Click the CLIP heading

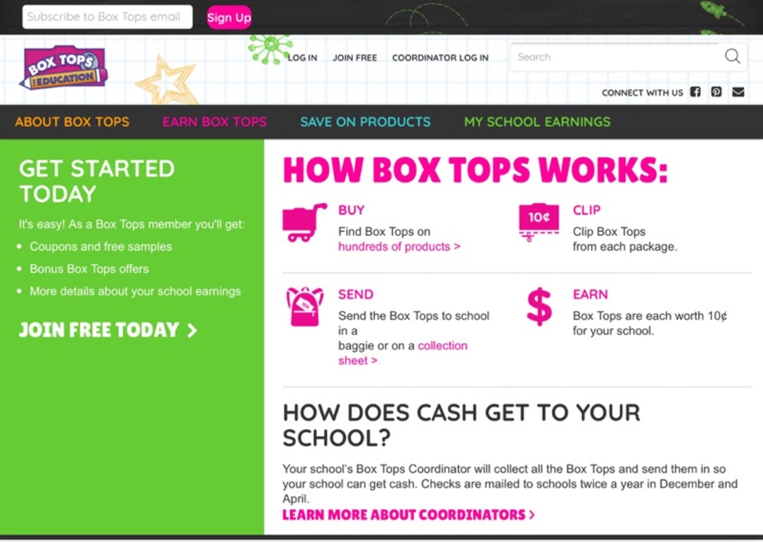point(587,210)
